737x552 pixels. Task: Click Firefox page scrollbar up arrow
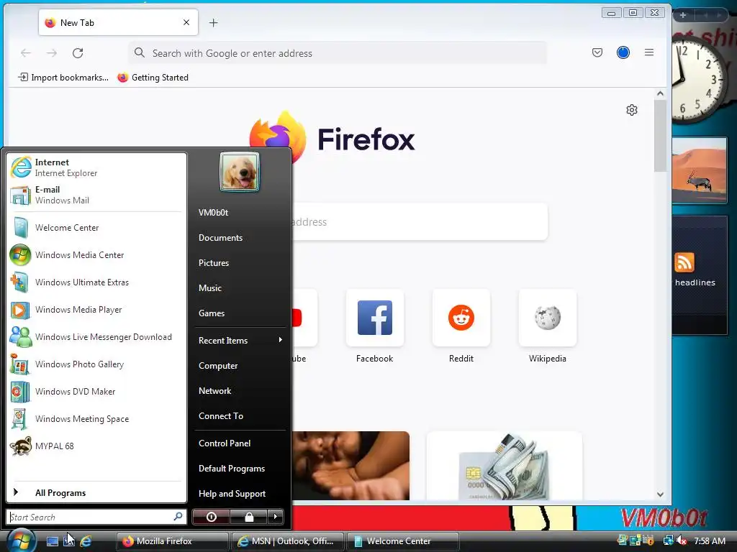(x=661, y=93)
